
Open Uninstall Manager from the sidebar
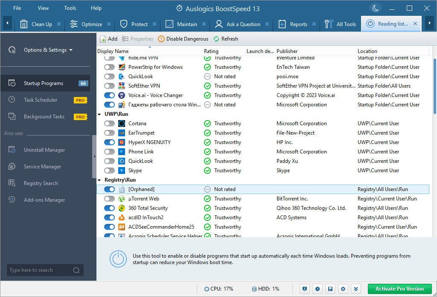44,150
